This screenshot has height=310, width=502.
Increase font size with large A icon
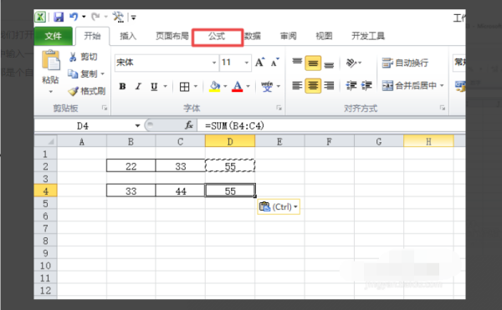coord(259,62)
